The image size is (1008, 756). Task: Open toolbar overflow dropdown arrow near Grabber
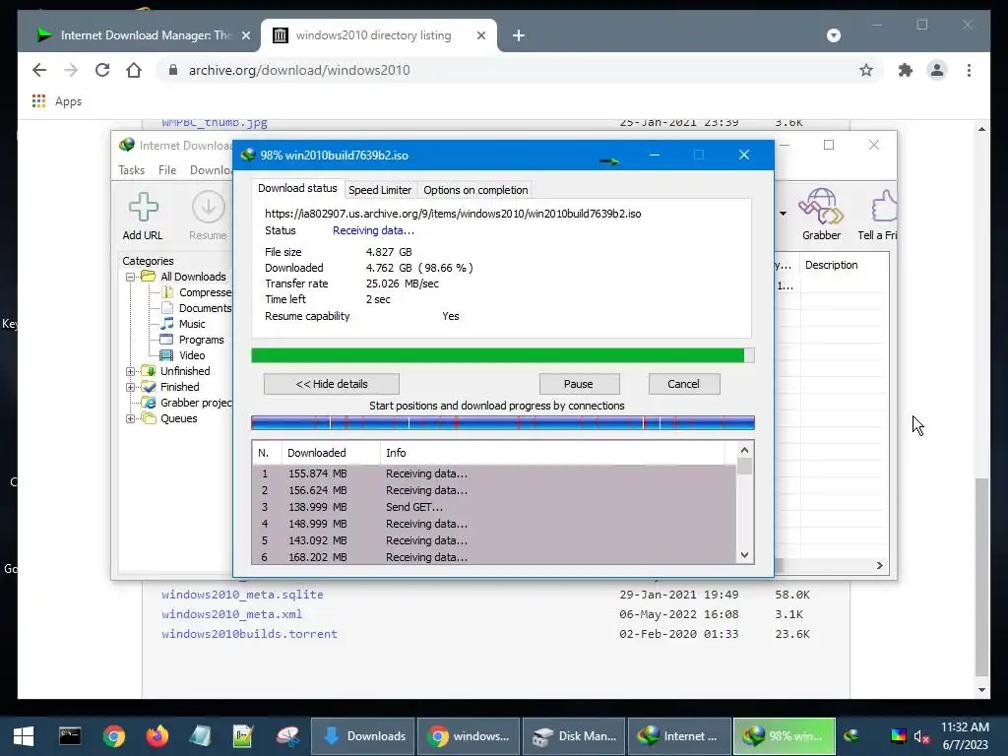(x=783, y=214)
